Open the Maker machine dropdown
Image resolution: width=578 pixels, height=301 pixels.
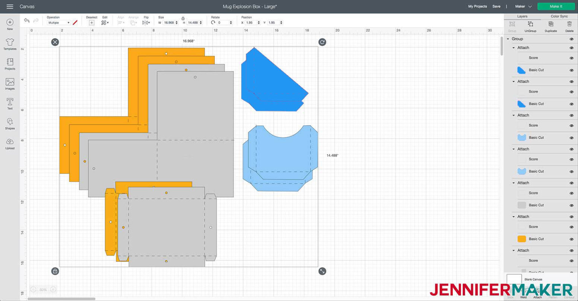(523, 6)
